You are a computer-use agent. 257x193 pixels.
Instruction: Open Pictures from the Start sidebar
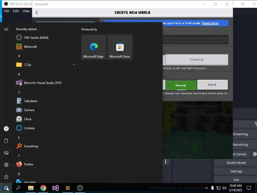click(x=6, y=153)
